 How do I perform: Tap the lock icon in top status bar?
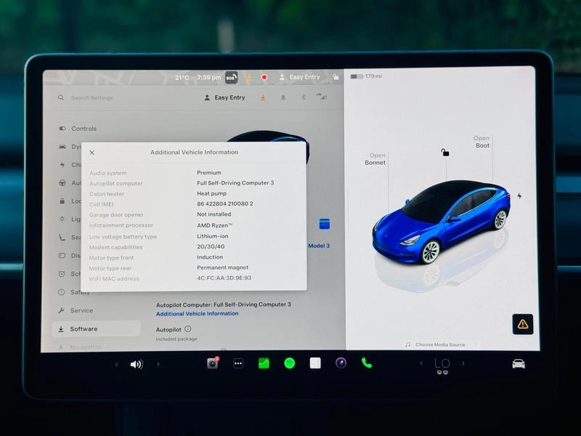[336, 77]
